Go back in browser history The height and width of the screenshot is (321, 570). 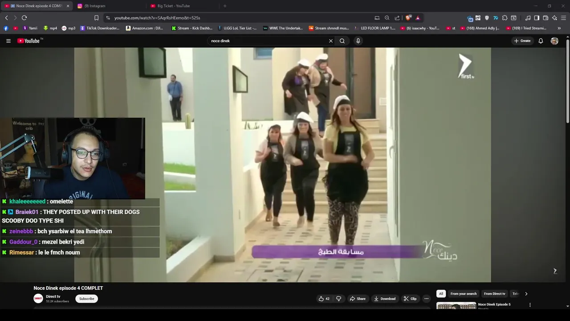6,18
